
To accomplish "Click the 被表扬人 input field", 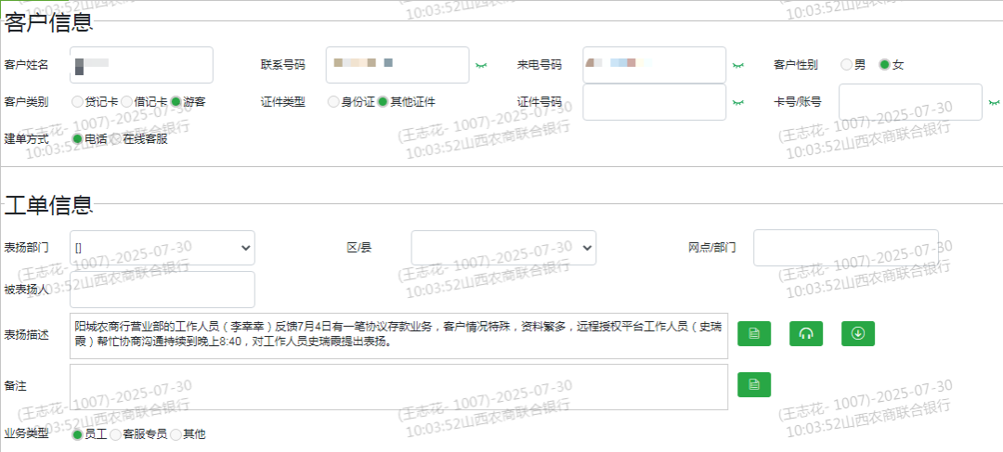I will (163, 290).
